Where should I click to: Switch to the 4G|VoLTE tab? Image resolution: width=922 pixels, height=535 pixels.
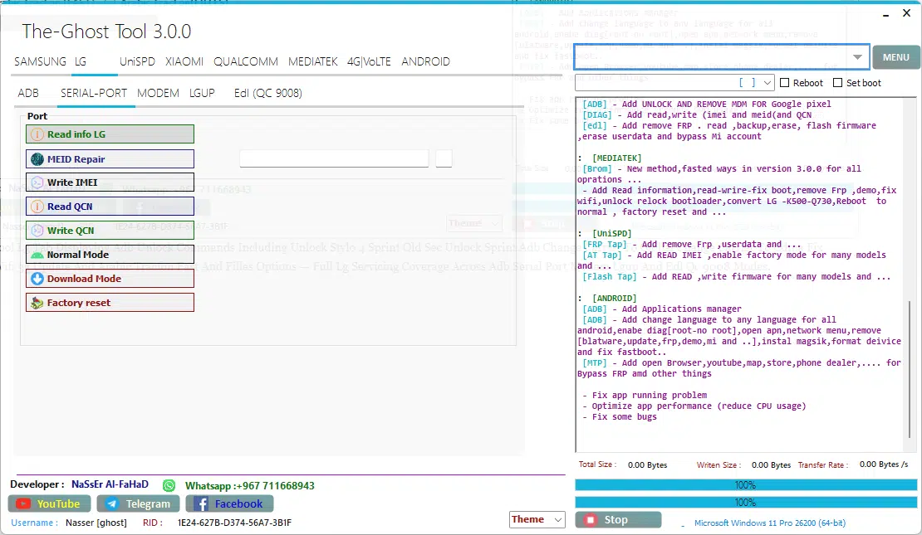(369, 61)
